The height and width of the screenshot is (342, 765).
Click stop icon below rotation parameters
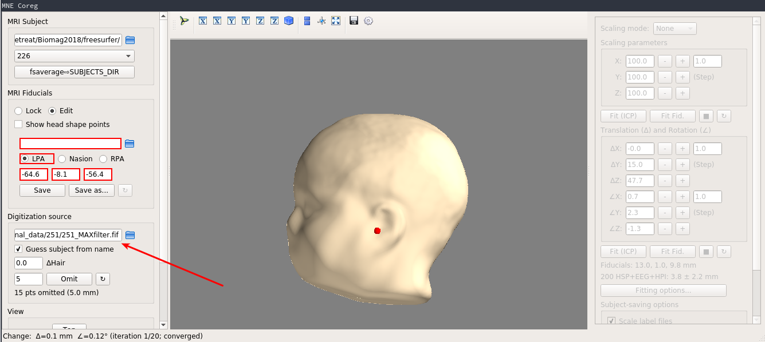coord(707,252)
